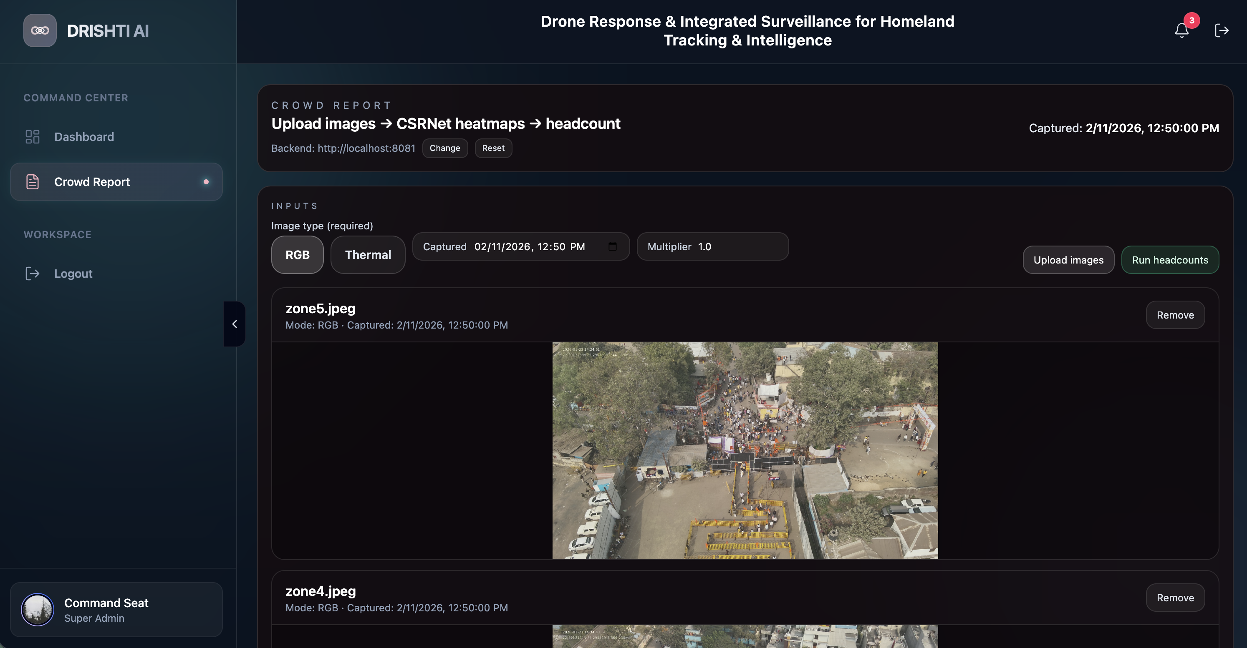Open the zone5.jpeg aerial image preview
Viewport: 1247px width, 648px height.
click(745, 451)
